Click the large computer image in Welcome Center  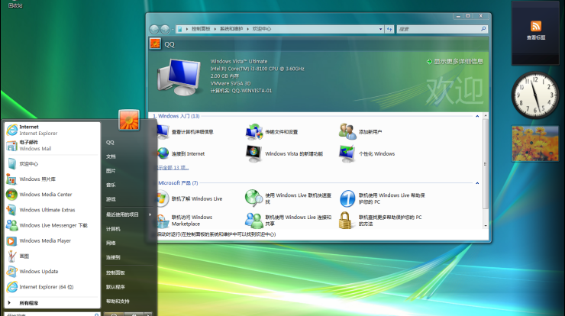click(179, 77)
